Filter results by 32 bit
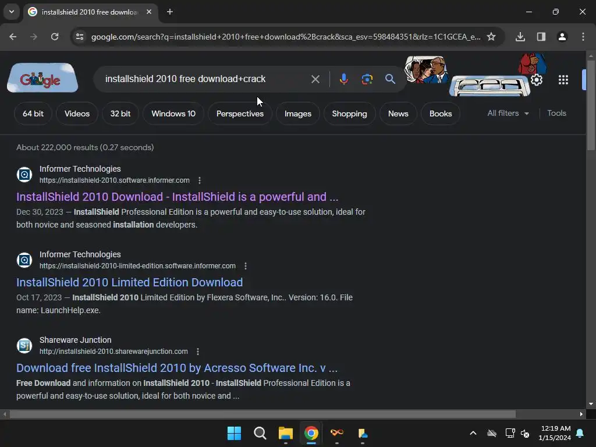The height and width of the screenshot is (447, 596). click(x=120, y=113)
